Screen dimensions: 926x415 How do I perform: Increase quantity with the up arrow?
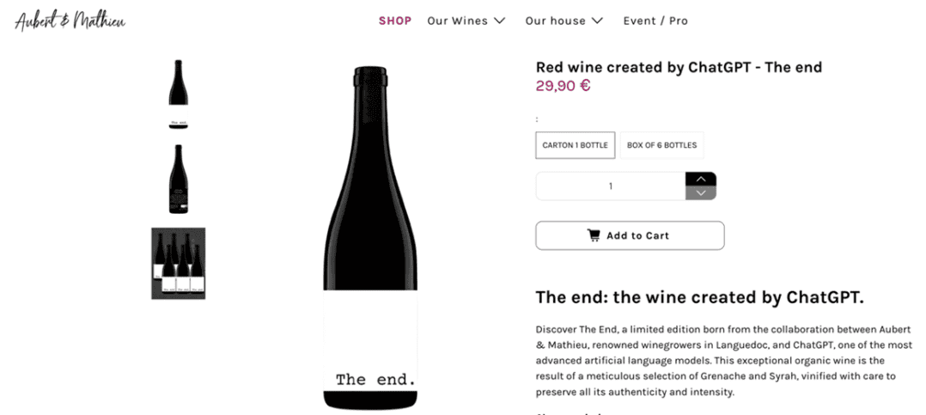tap(700, 179)
